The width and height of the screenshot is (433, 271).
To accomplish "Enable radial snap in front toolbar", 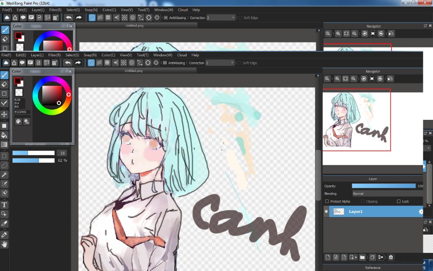I will tap(124, 63).
